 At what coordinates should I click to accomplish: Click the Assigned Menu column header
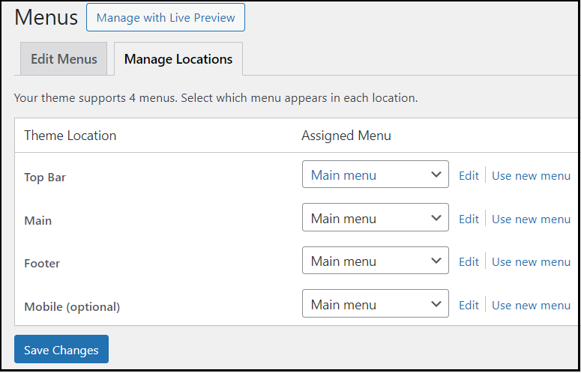(346, 136)
